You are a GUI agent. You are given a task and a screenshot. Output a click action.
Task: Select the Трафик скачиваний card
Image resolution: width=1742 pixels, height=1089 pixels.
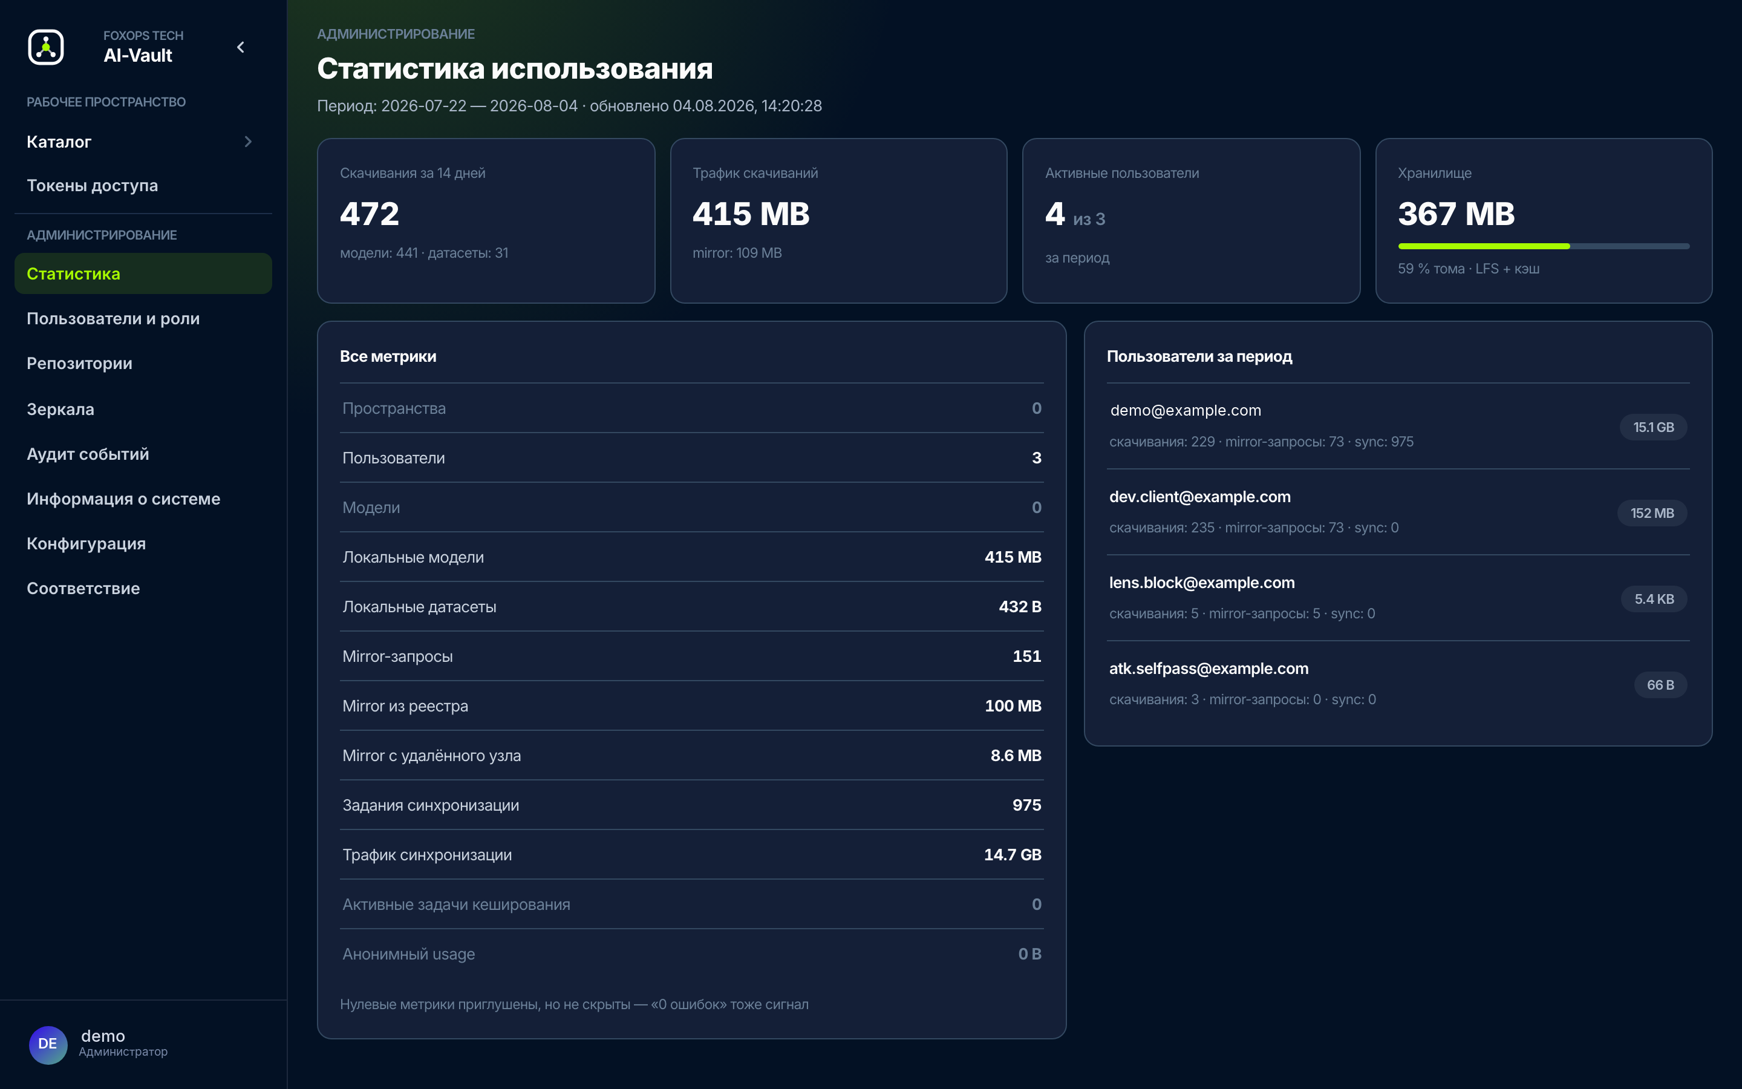(838, 220)
